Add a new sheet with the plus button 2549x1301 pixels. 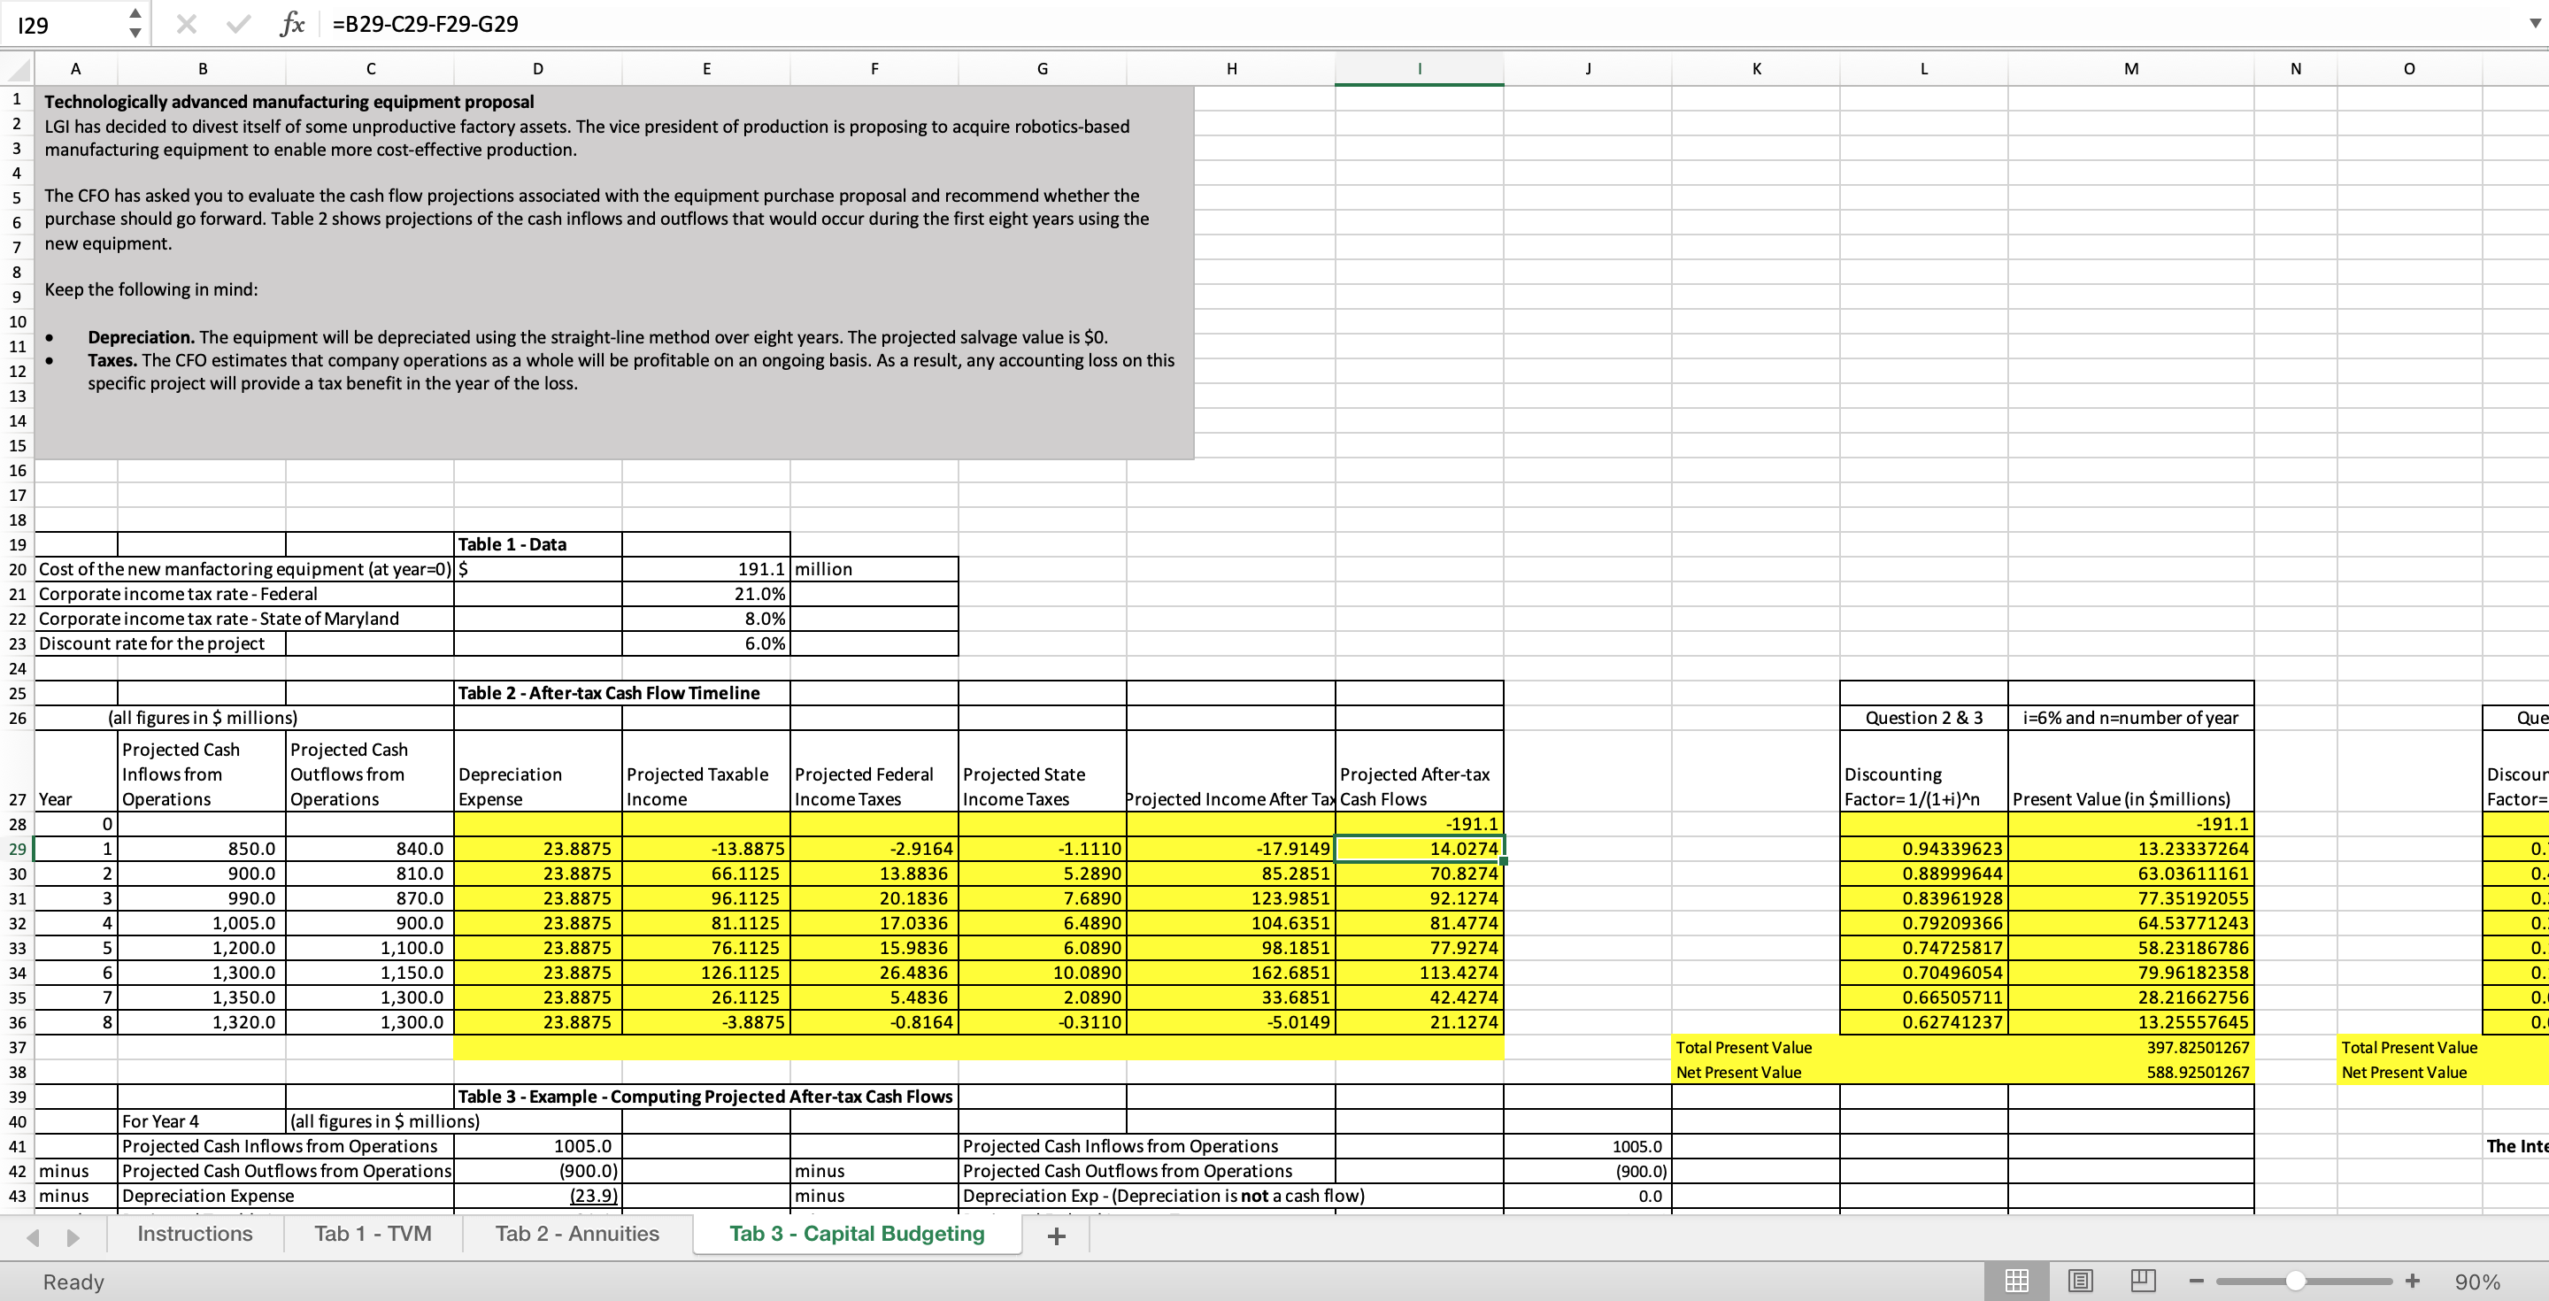(x=1056, y=1236)
